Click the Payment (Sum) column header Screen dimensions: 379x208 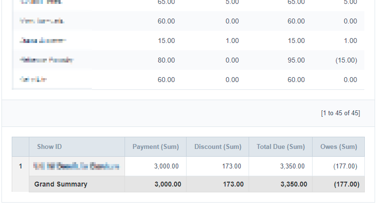155,147
